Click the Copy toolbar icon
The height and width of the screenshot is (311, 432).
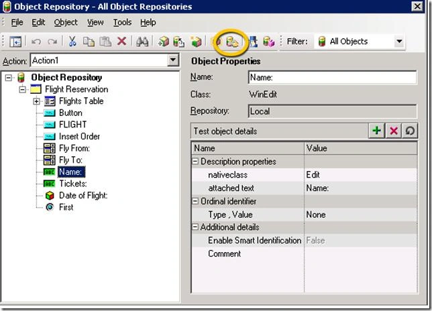(x=89, y=42)
